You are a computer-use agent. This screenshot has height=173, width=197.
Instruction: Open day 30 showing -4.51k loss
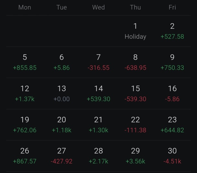172,156
